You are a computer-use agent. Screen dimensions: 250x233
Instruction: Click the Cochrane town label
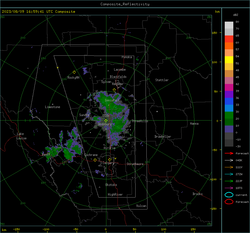click(91, 155)
